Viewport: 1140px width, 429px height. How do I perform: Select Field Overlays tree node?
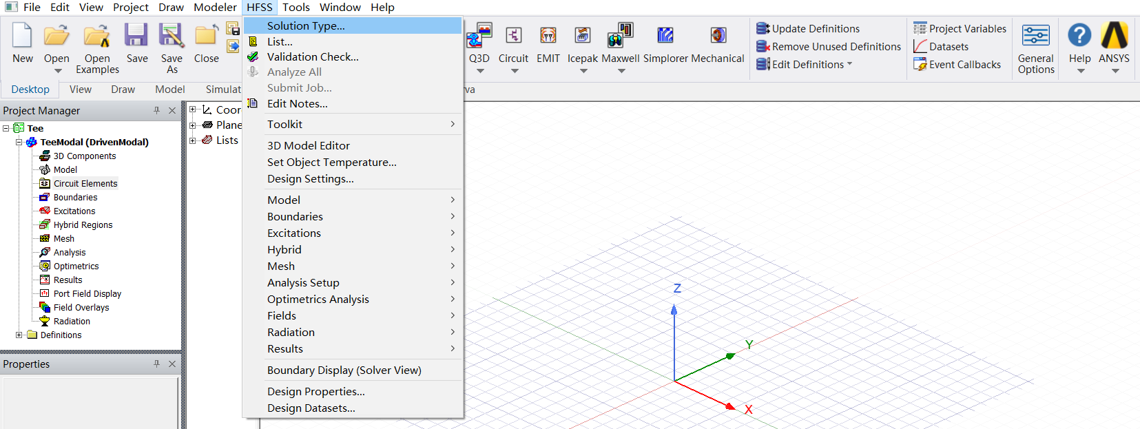81,307
